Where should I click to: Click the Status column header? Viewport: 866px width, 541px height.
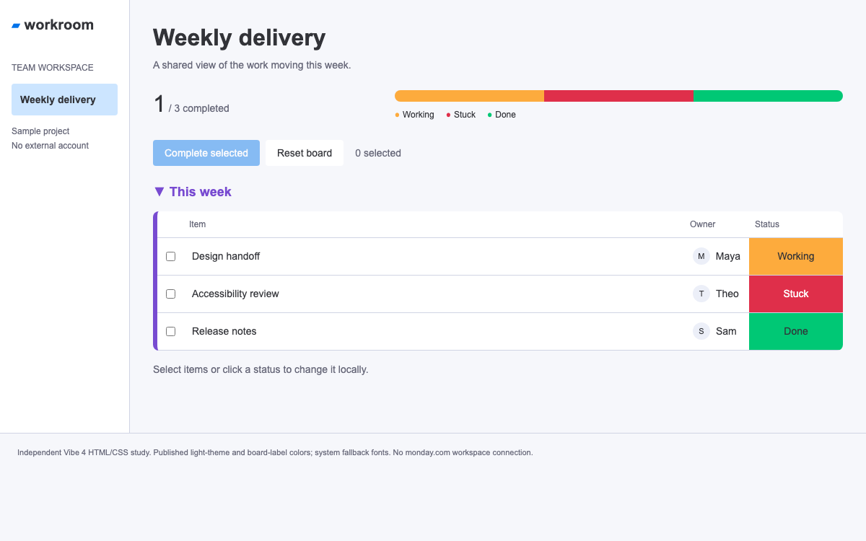tap(767, 224)
